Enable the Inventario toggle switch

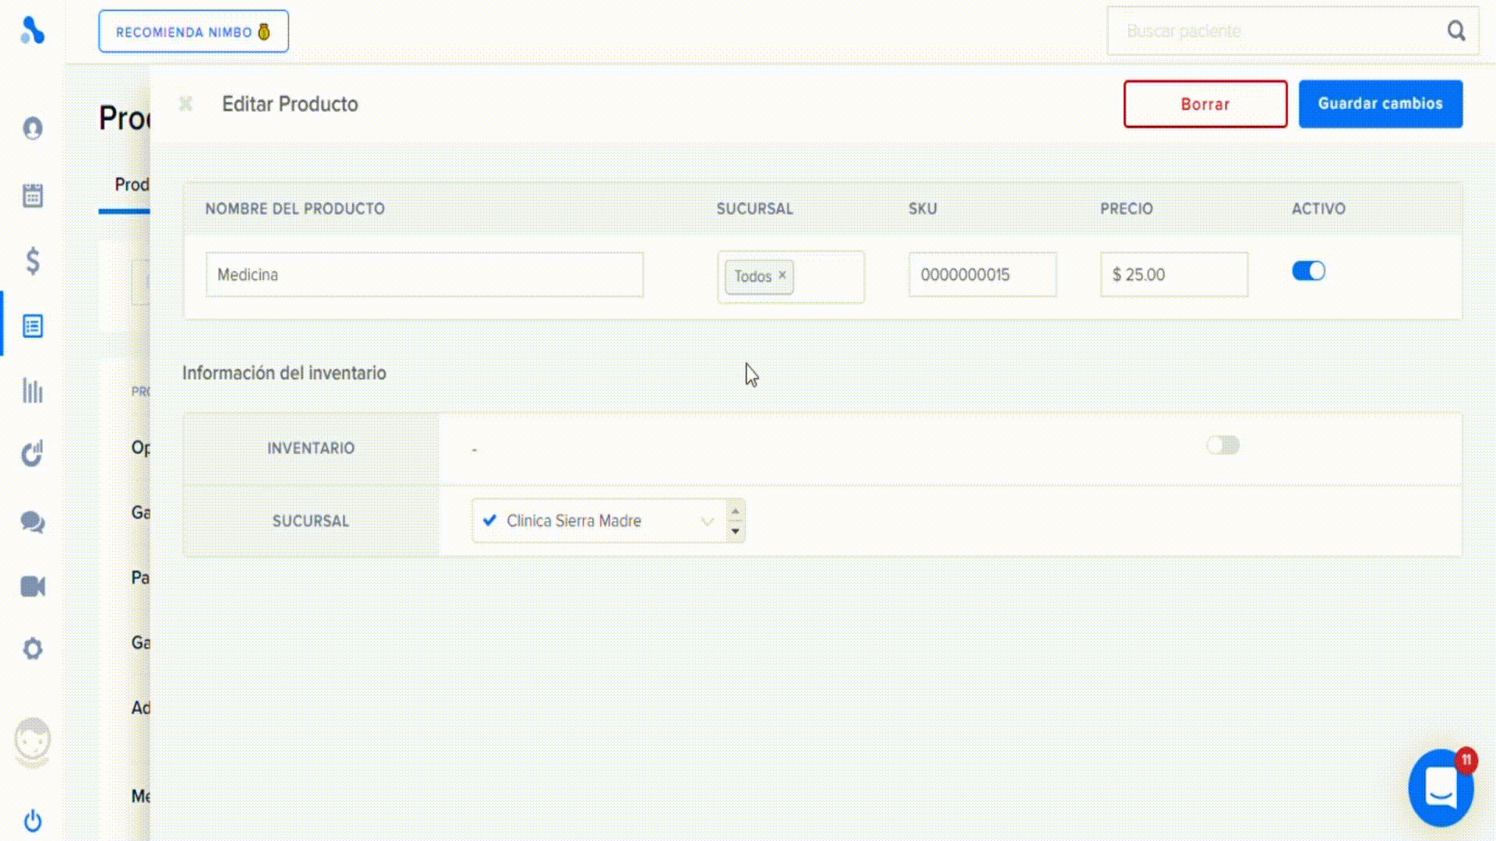pos(1223,445)
